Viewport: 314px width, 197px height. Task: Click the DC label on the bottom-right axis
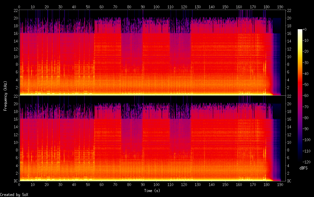(289, 181)
